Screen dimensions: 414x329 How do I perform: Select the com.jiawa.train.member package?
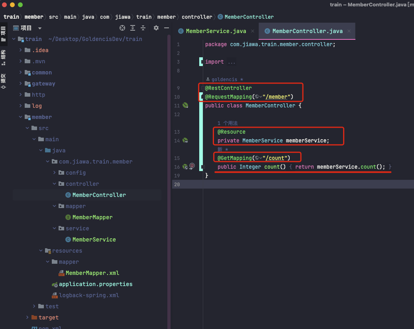pyautogui.click(x=92, y=162)
